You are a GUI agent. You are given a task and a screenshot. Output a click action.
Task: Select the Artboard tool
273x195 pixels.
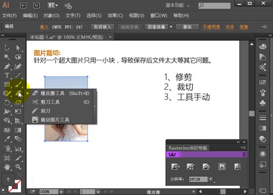[7, 158]
